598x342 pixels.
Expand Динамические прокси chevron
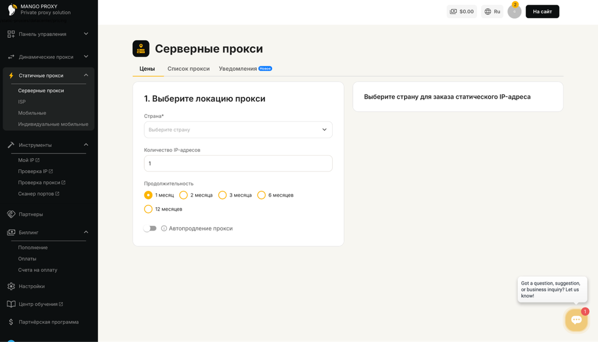[86, 57]
